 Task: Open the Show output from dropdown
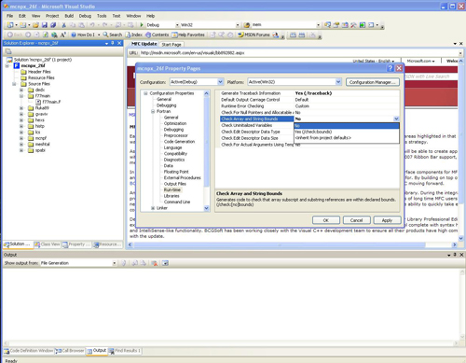pos(115,263)
